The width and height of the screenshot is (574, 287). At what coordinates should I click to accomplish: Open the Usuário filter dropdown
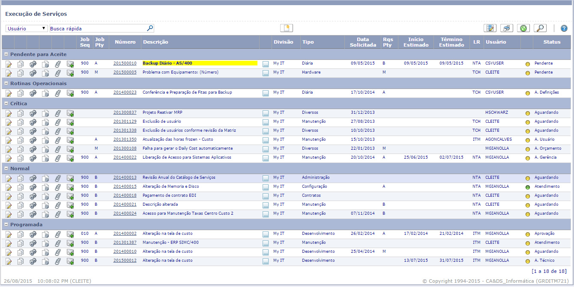point(27,29)
